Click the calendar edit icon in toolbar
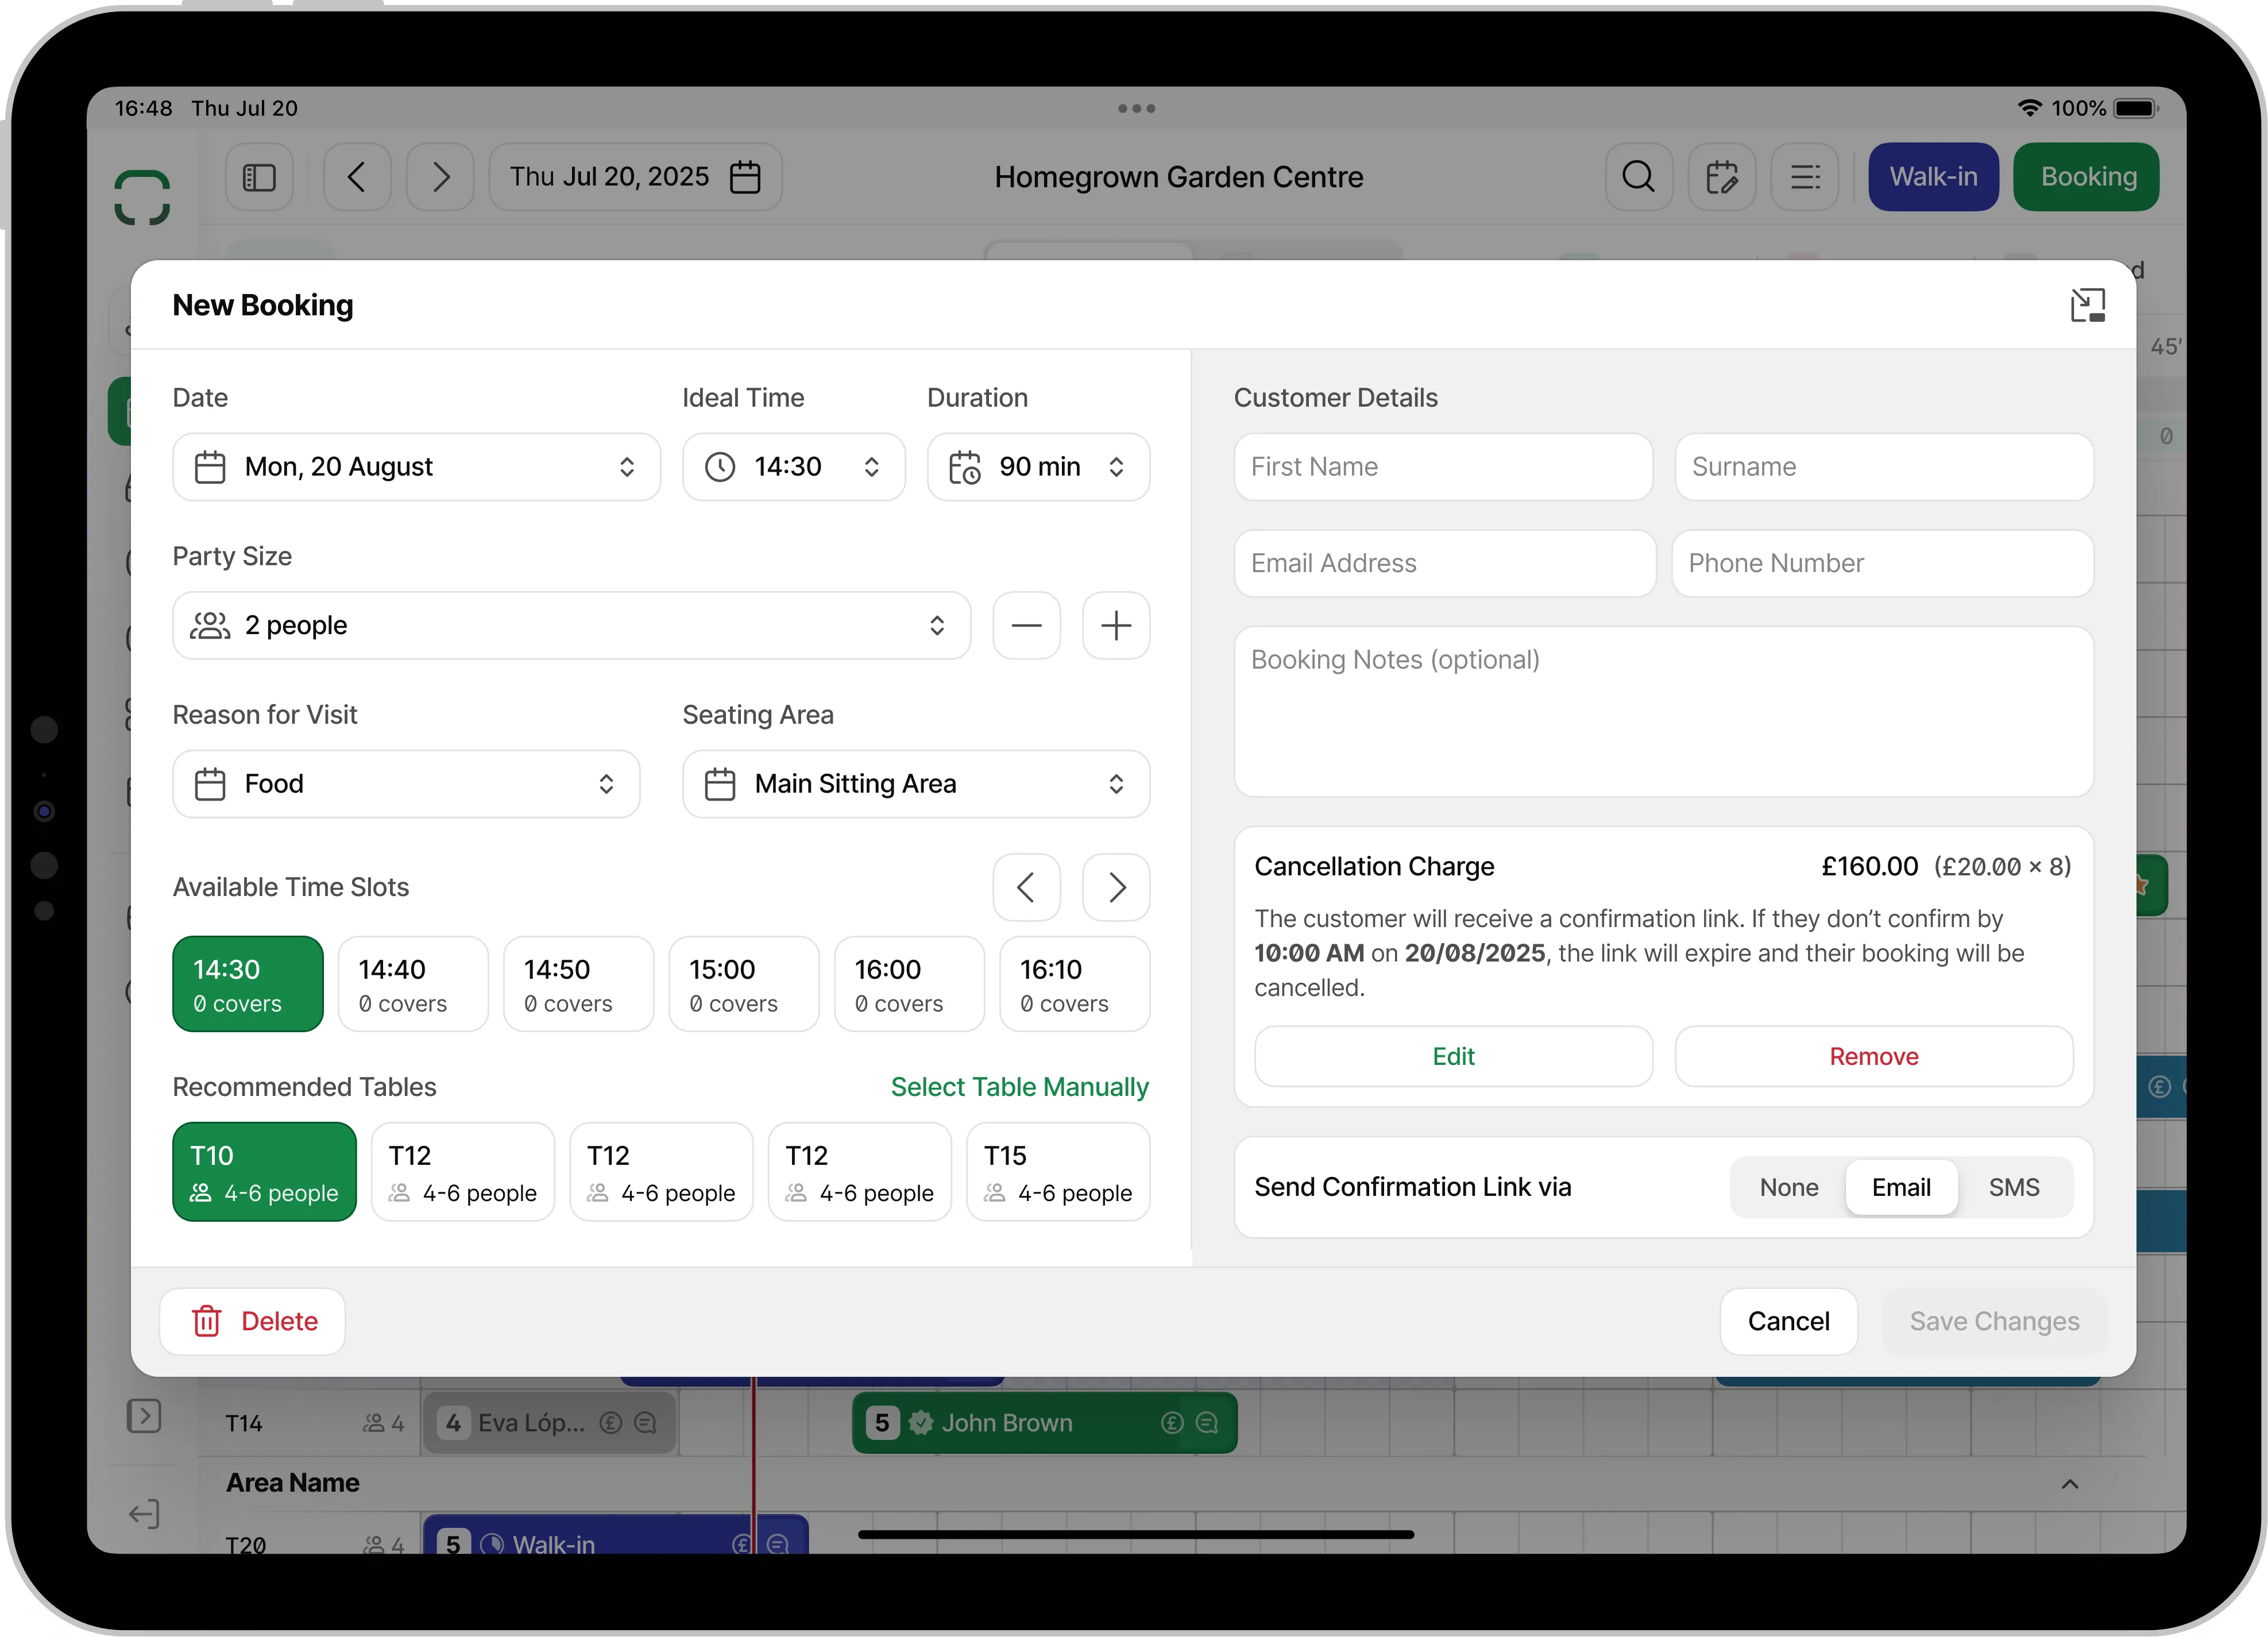2268x1637 pixels. point(1721,177)
